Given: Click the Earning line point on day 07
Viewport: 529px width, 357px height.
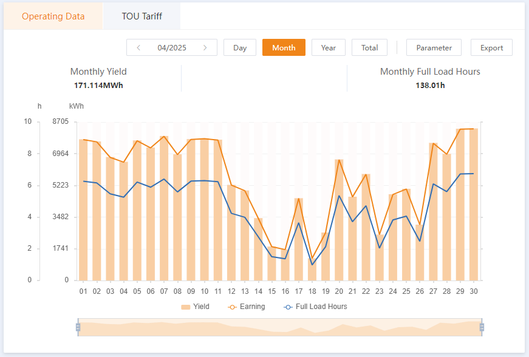Looking at the screenshot, I should [x=164, y=136].
